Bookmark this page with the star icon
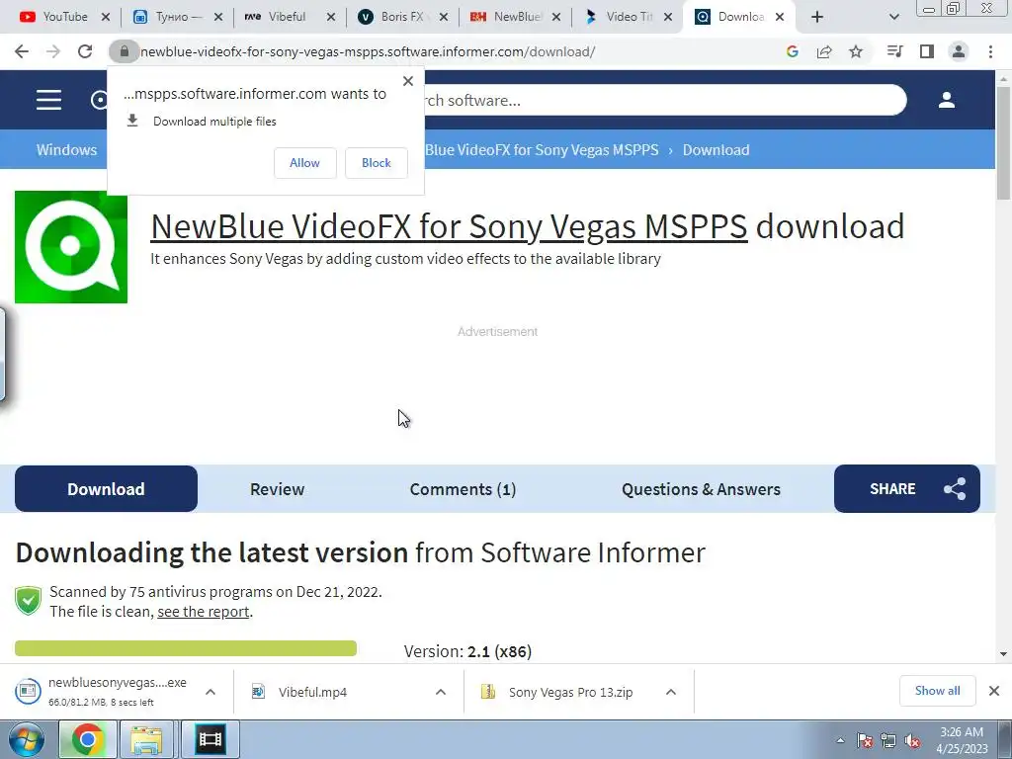The height and width of the screenshot is (759, 1012). tap(856, 51)
